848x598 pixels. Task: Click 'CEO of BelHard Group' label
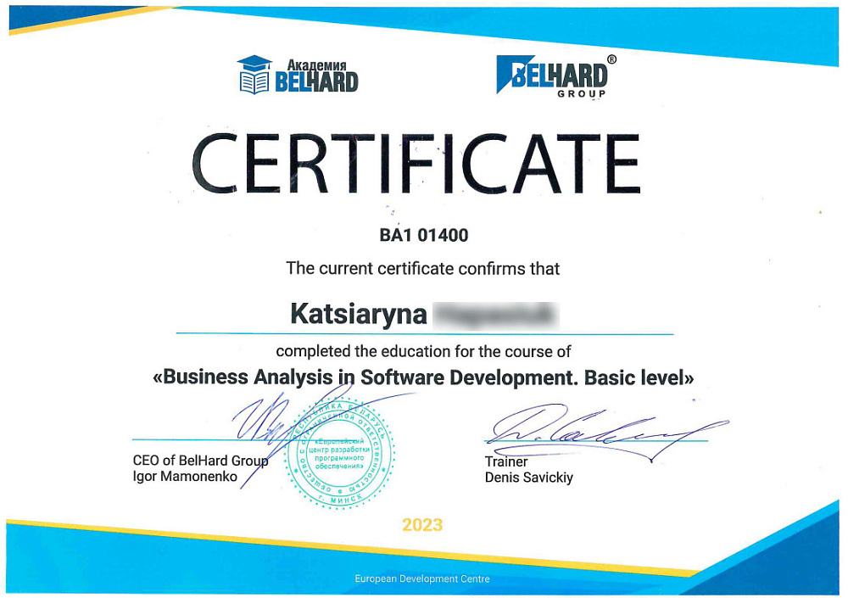[x=200, y=461]
